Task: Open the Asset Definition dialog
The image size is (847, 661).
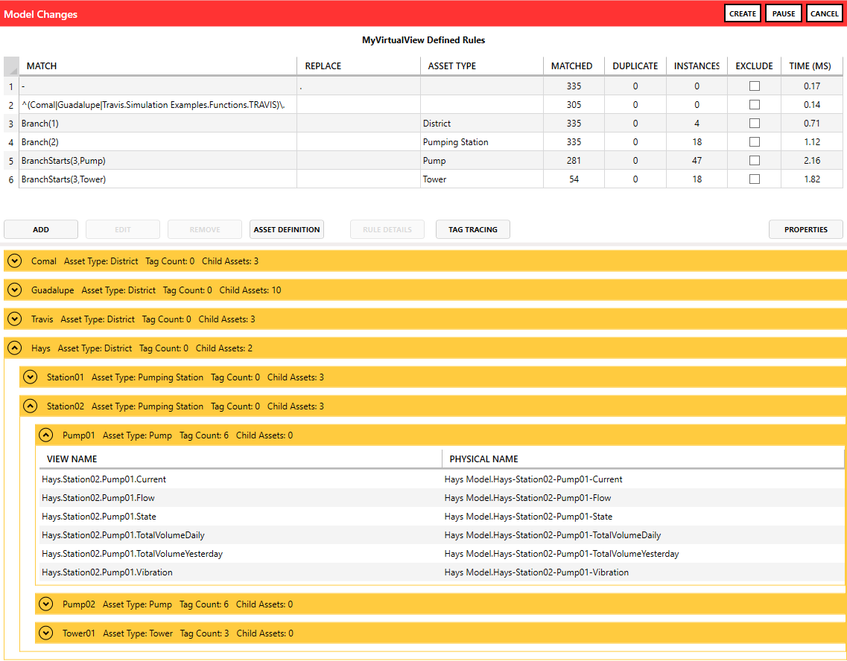Action: point(287,230)
